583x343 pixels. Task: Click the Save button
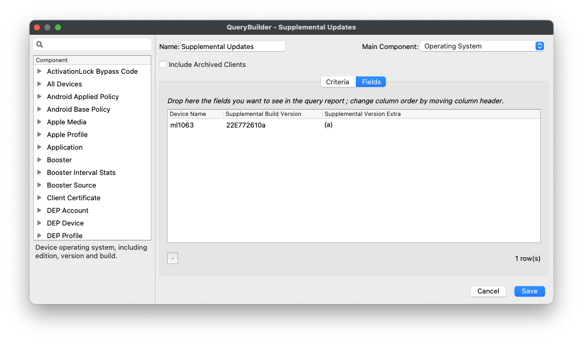(x=529, y=291)
